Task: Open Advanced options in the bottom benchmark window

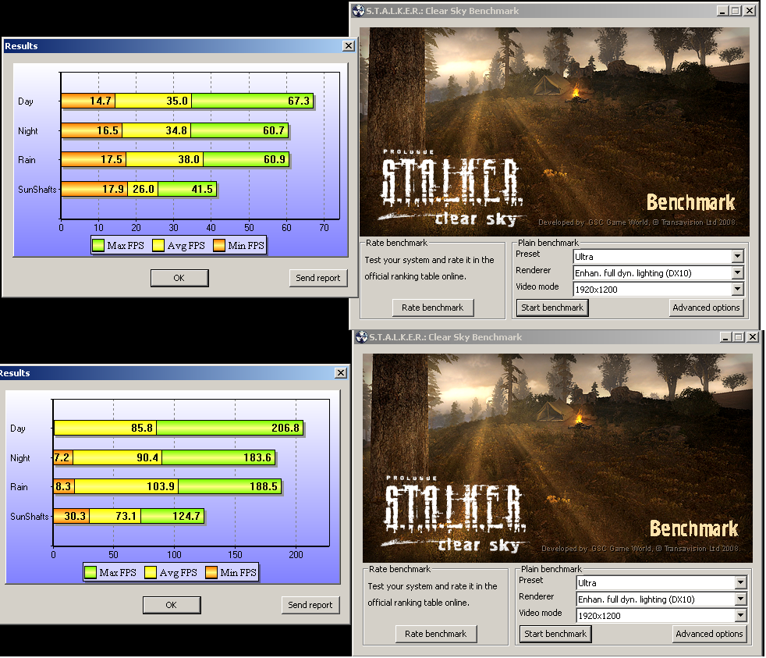Action: click(709, 634)
